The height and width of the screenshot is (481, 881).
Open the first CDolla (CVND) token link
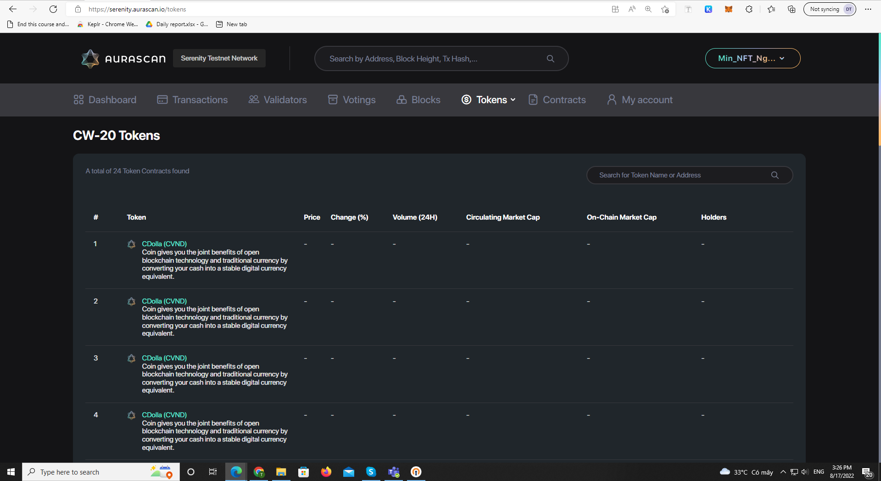tap(164, 244)
